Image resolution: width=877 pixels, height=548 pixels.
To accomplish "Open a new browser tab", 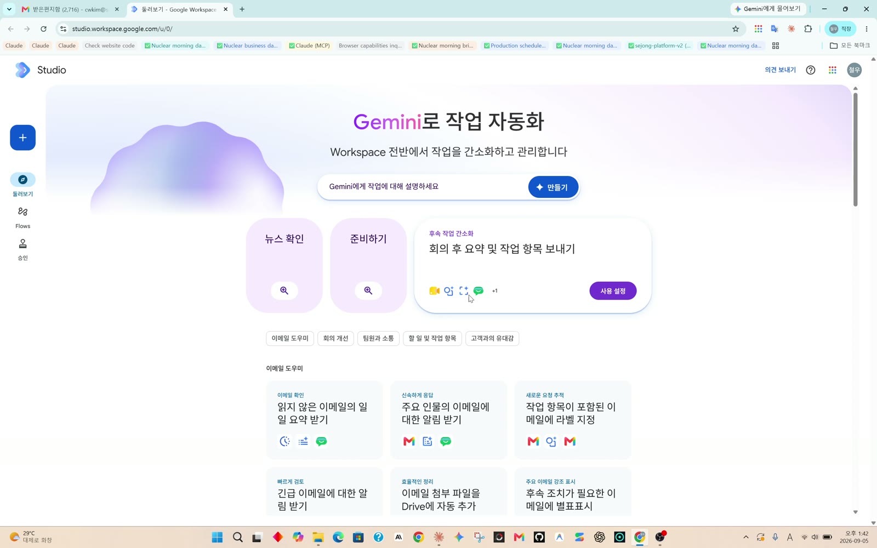I will click(242, 9).
